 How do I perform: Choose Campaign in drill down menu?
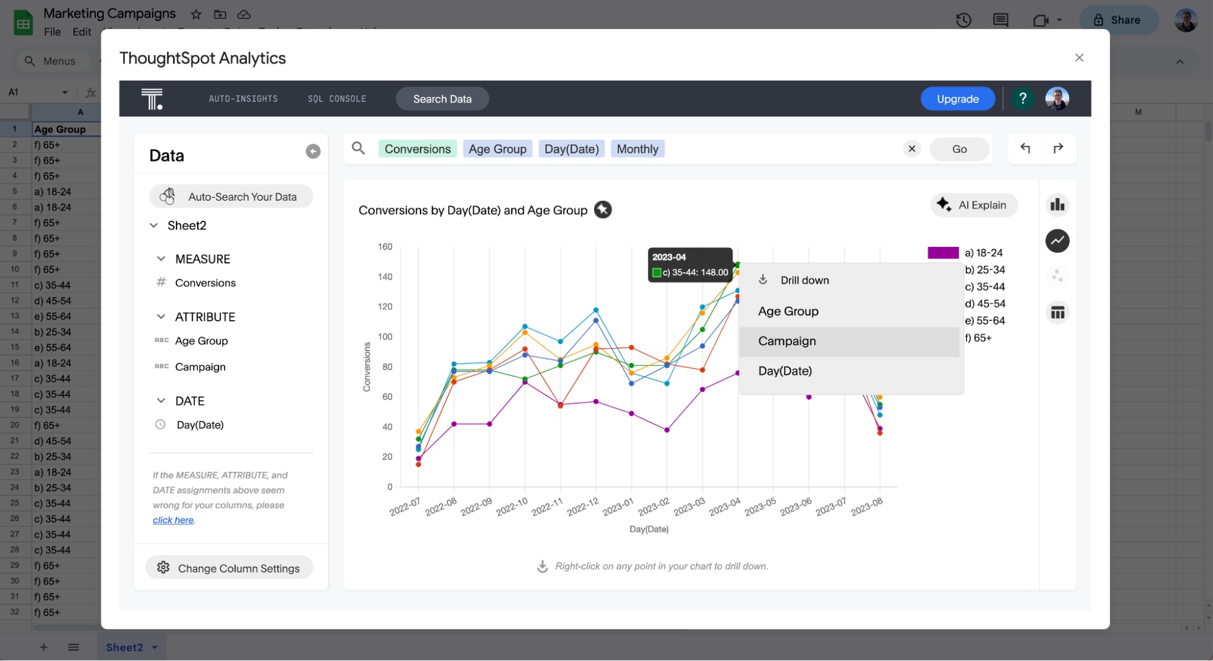pos(787,341)
